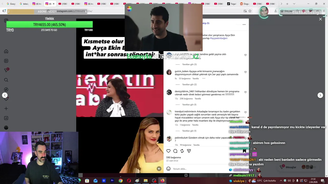Open more options on gulcin_koken comment

tap(204, 78)
